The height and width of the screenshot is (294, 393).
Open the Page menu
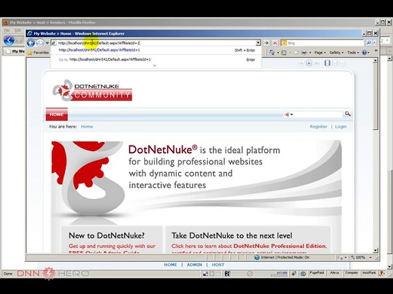click(320, 53)
